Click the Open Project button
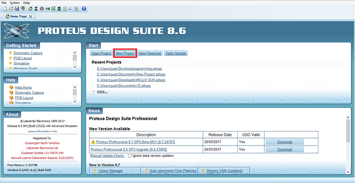 pyautogui.click(x=101, y=53)
